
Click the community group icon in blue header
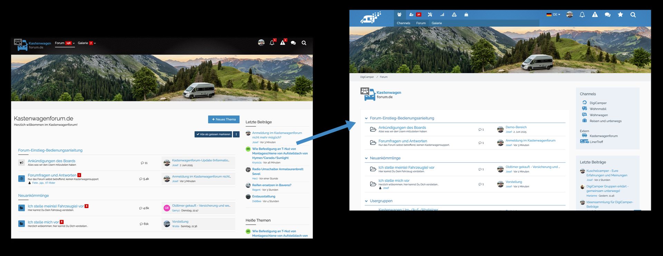click(x=399, y=14)
